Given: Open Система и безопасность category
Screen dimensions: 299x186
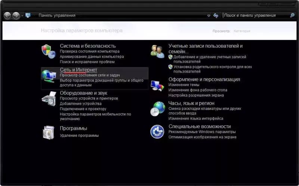Looking at the screenshot, I should pyautogui.click(x=88, y=46).
